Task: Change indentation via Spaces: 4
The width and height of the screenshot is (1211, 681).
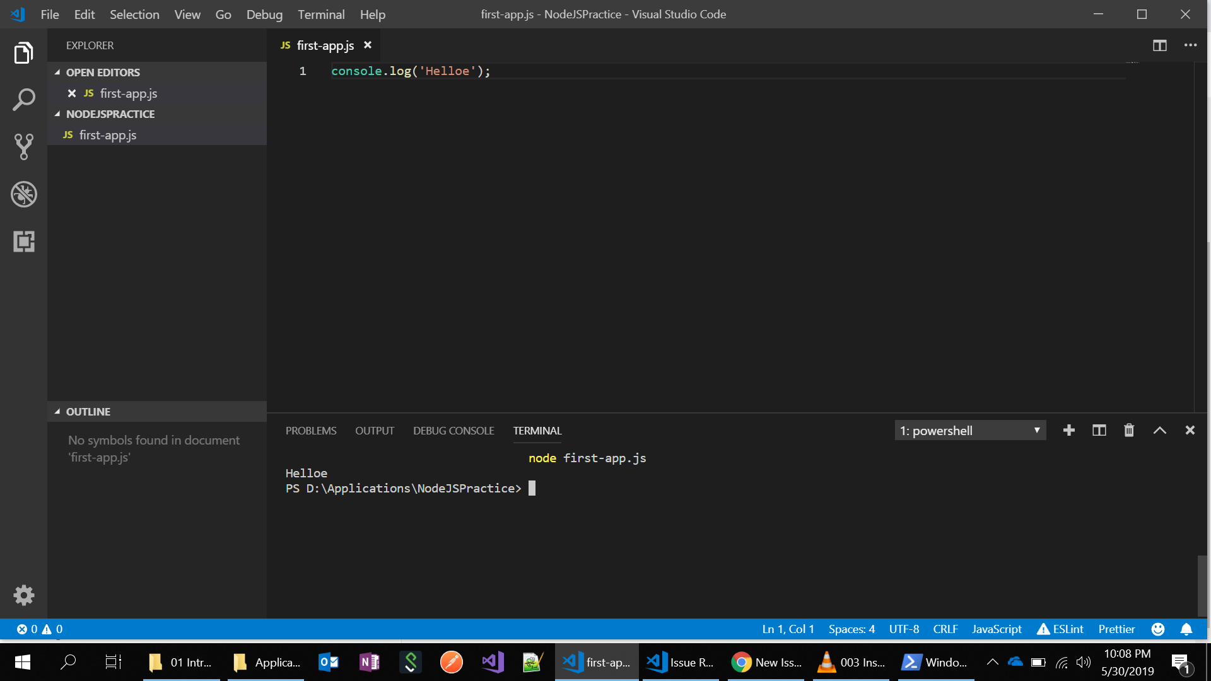Action: click(851, 629)
